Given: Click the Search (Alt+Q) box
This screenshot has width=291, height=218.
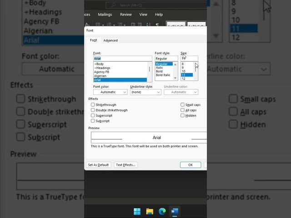Looking at the screenshot, I should pos(156,5).
